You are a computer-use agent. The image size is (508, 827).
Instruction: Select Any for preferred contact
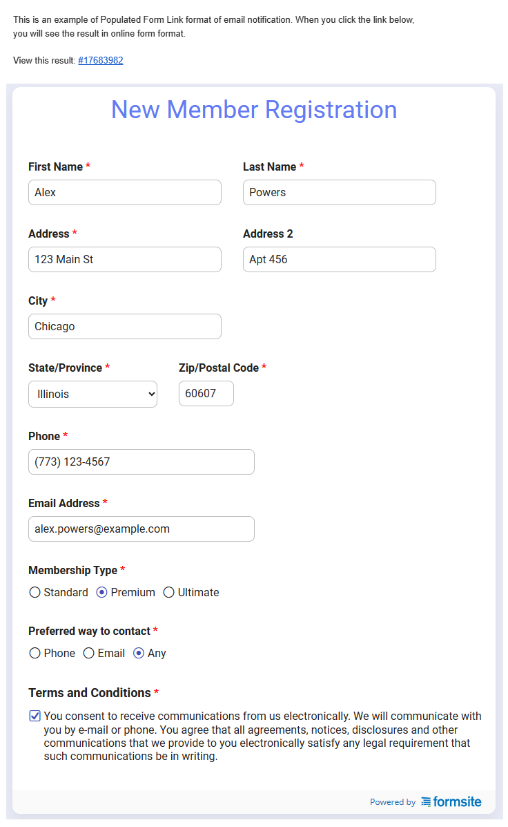tap(139, 654)
